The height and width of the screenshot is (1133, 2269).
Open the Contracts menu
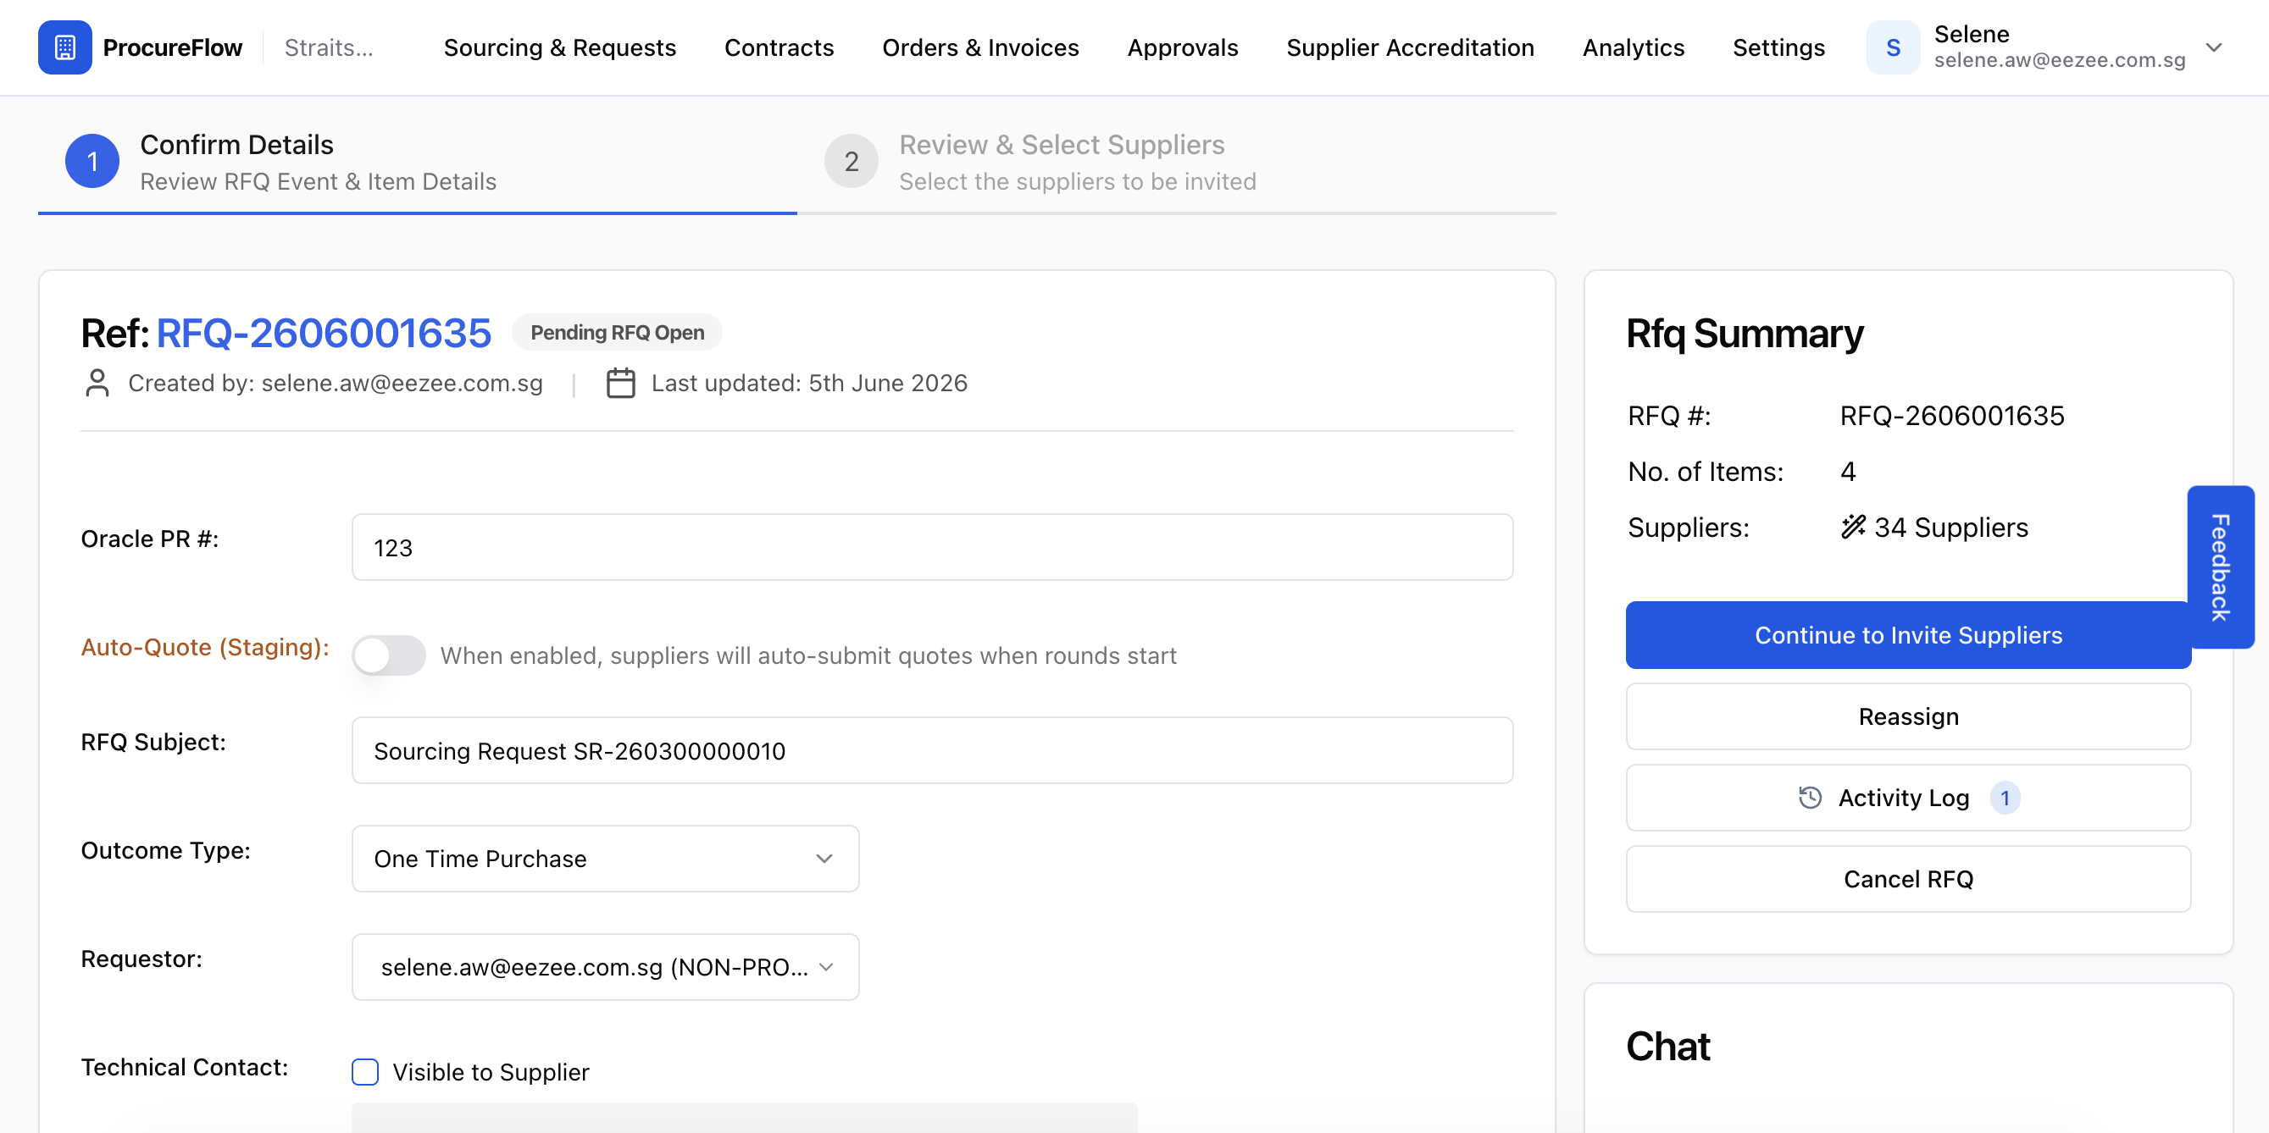click(x=779, y=47)
